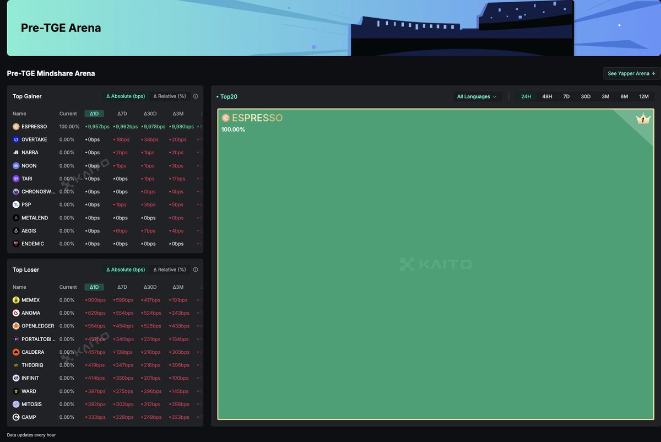Click the METALEND token icon
The width and height of the screenshot is (661, 442).
pyautogui.click(x=16, y=218)
